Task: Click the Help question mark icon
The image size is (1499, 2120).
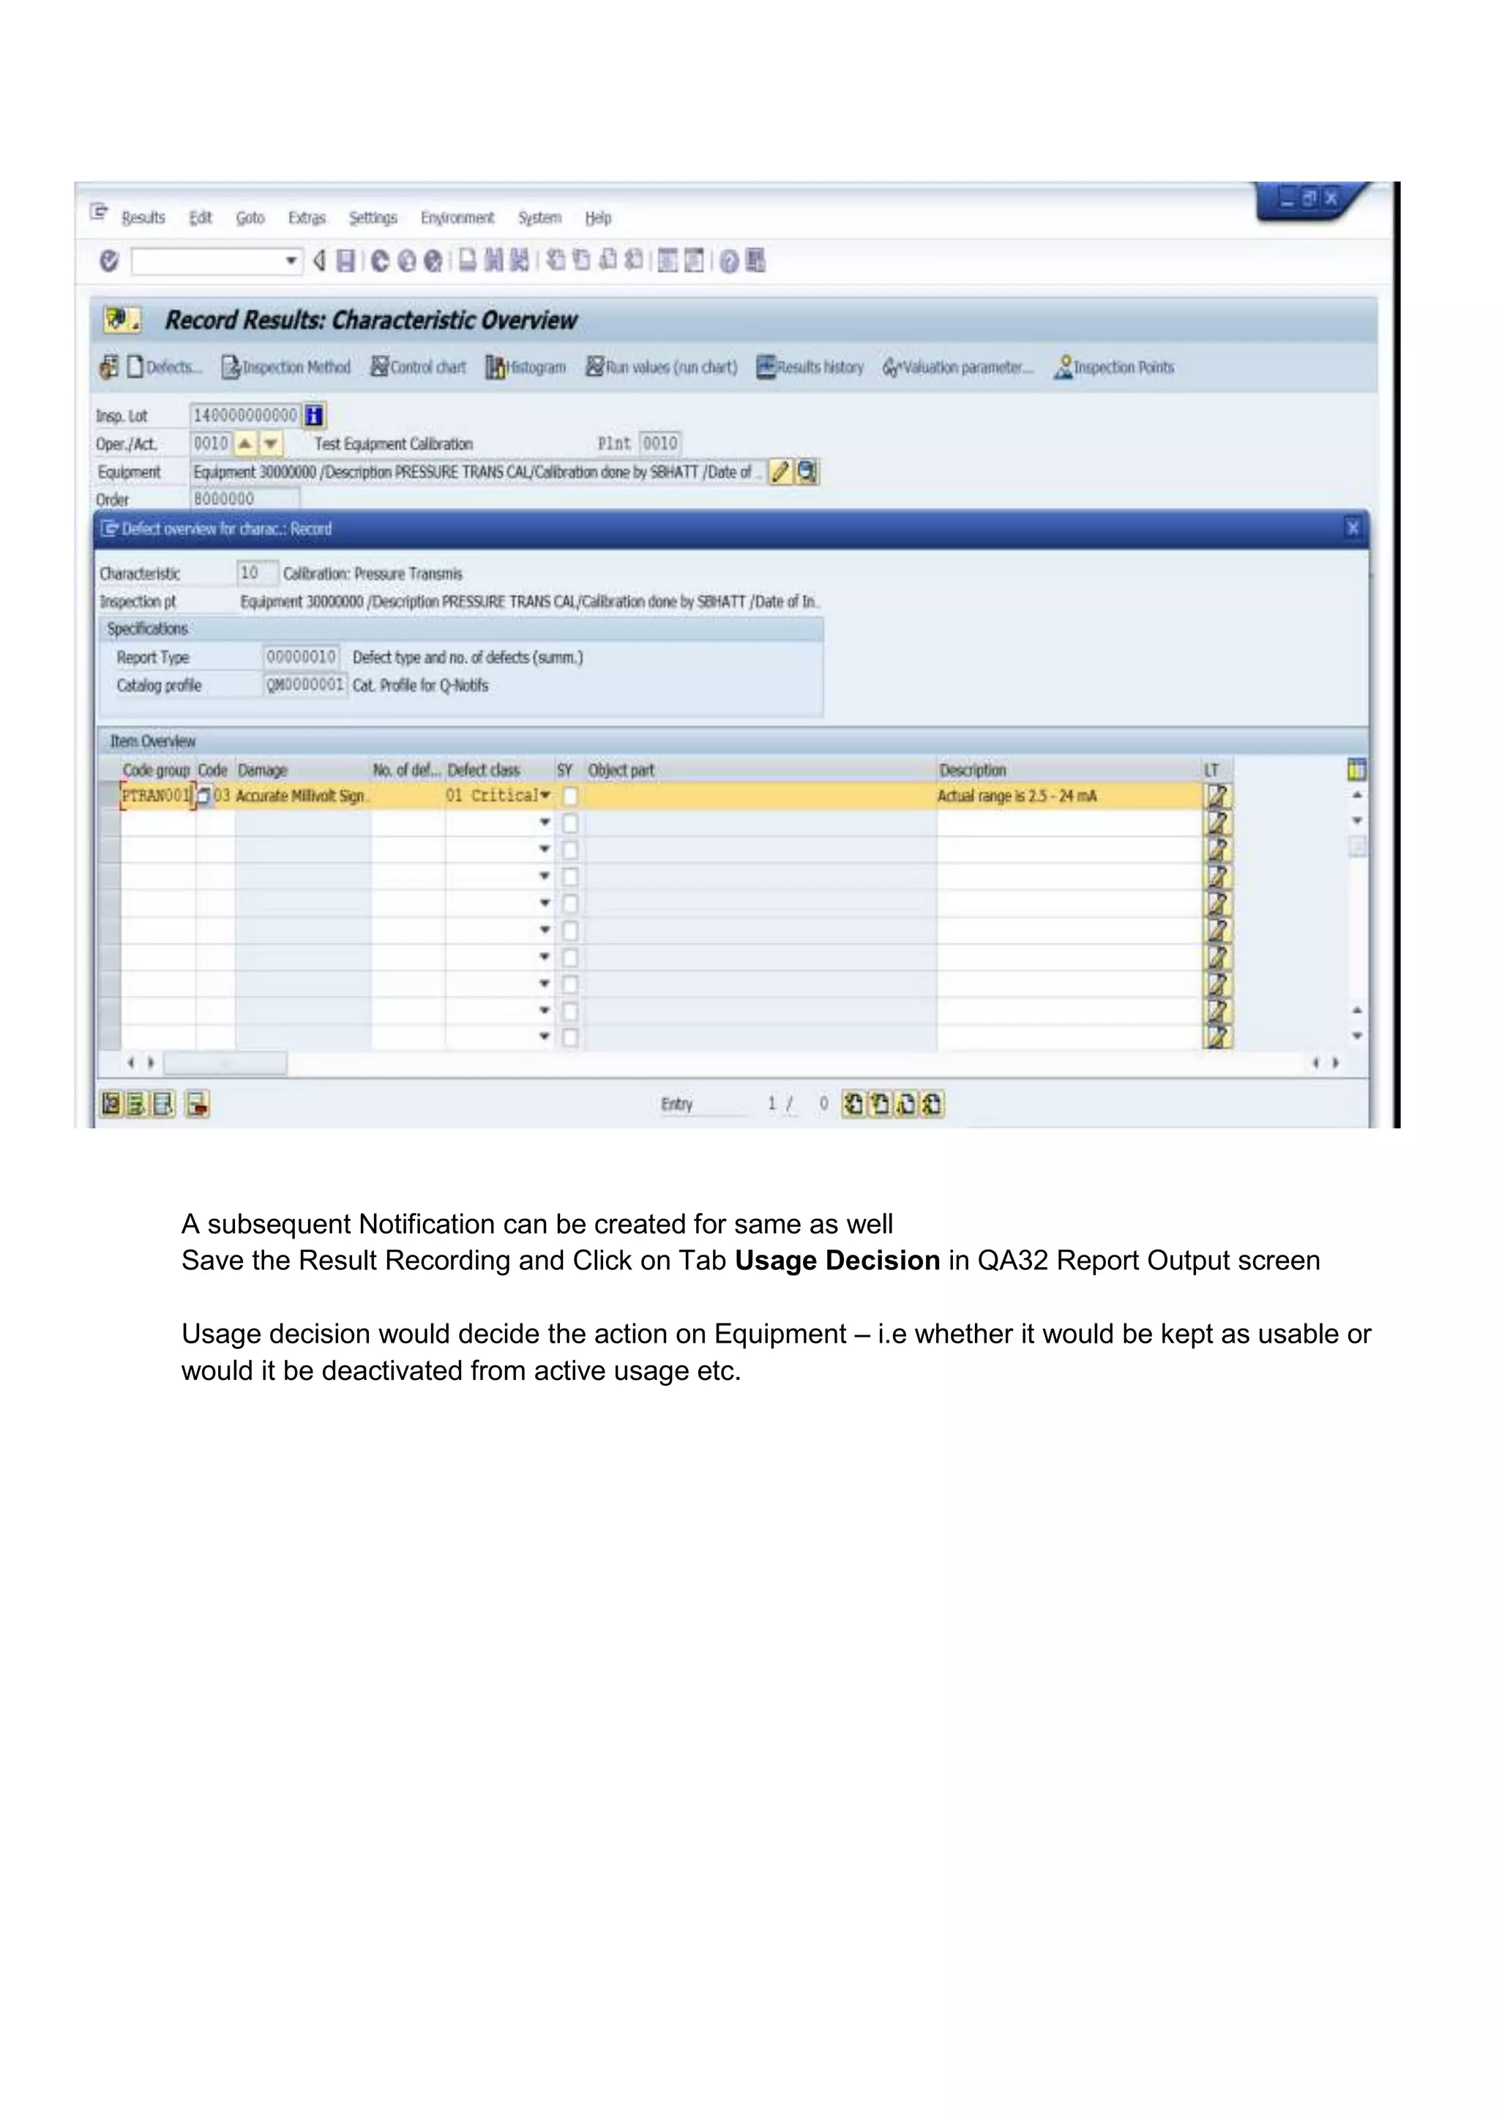Action: 729,261
